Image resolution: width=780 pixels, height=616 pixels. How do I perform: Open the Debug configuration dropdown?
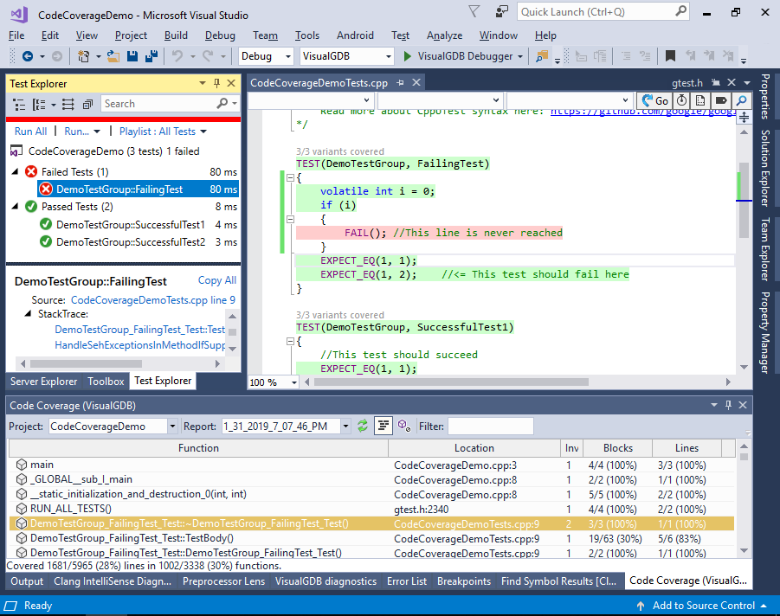click(287, 57)
